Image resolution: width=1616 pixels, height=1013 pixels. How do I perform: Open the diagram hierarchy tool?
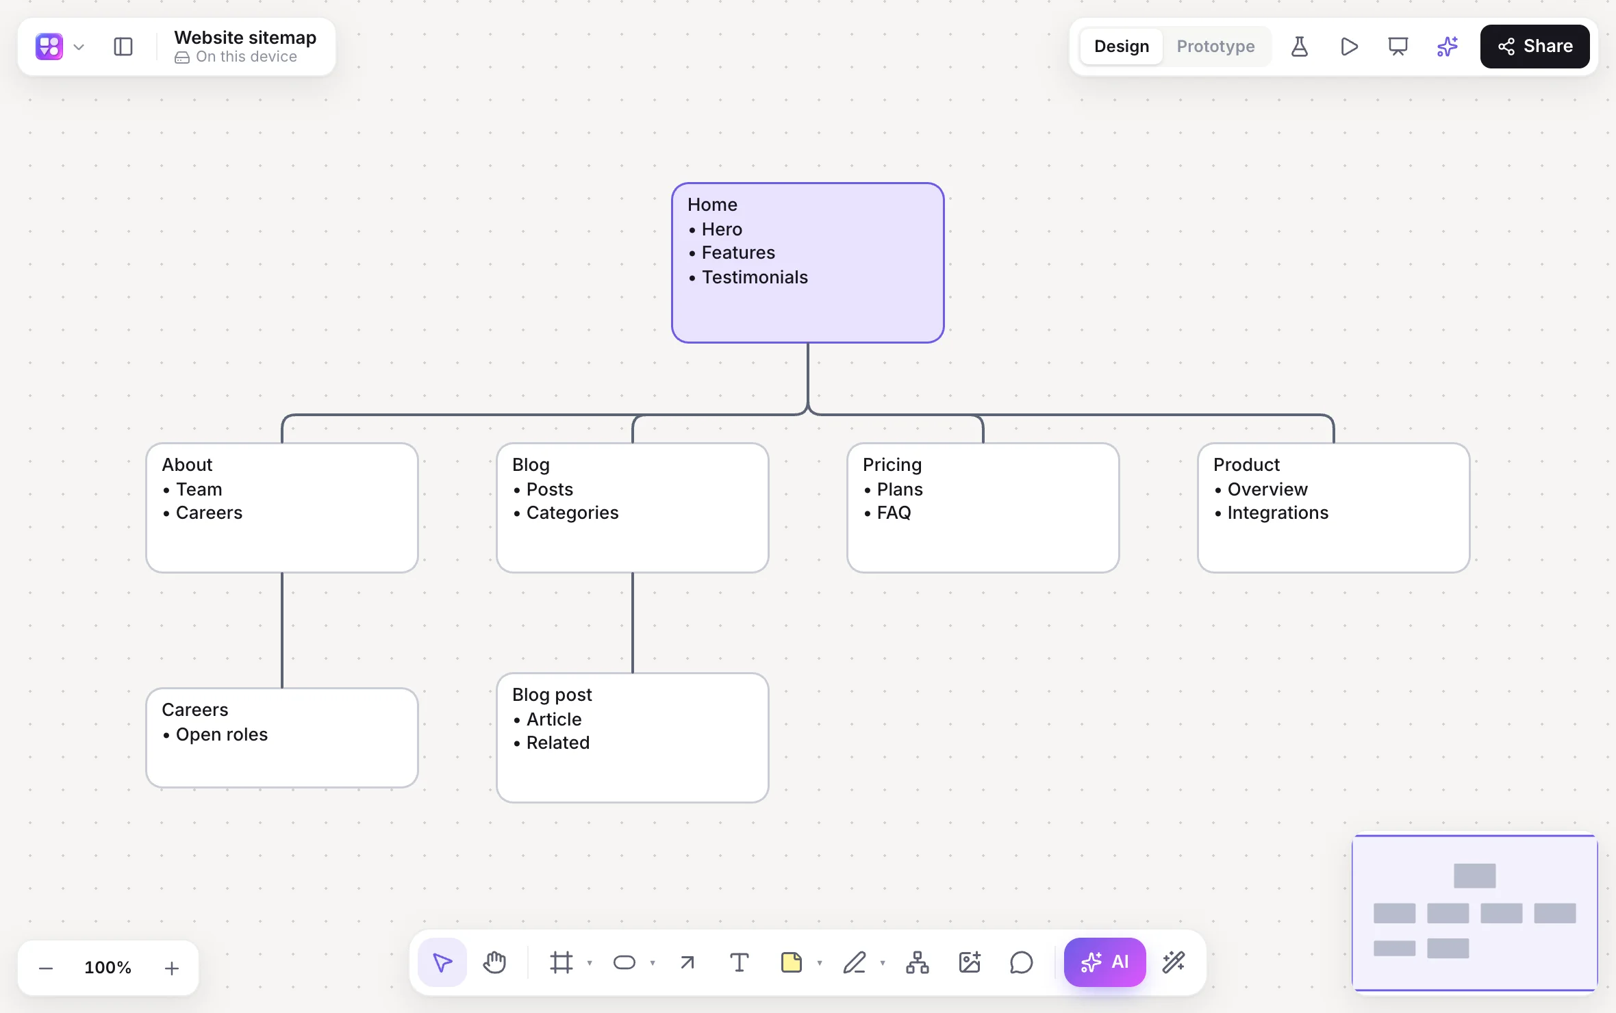918,962
